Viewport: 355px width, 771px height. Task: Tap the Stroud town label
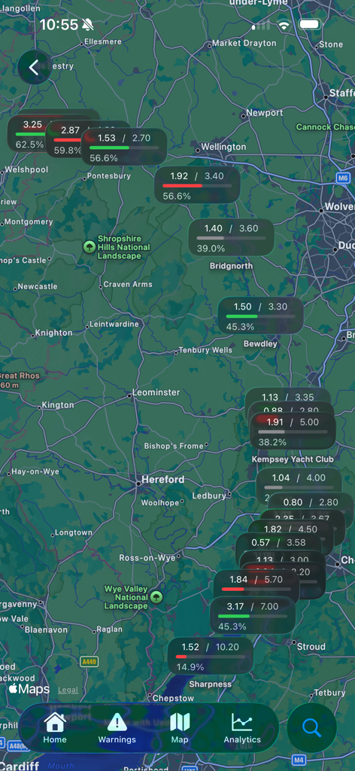311,646
